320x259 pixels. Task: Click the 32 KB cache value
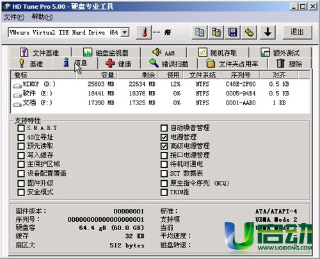pos(135,236)
